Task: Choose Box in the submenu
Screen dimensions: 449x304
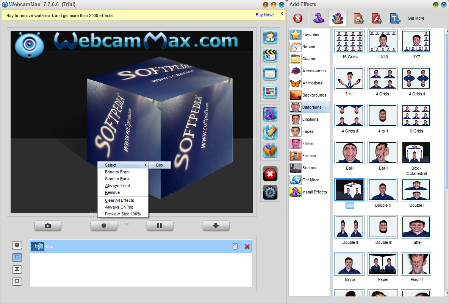Action: point(160,165)
